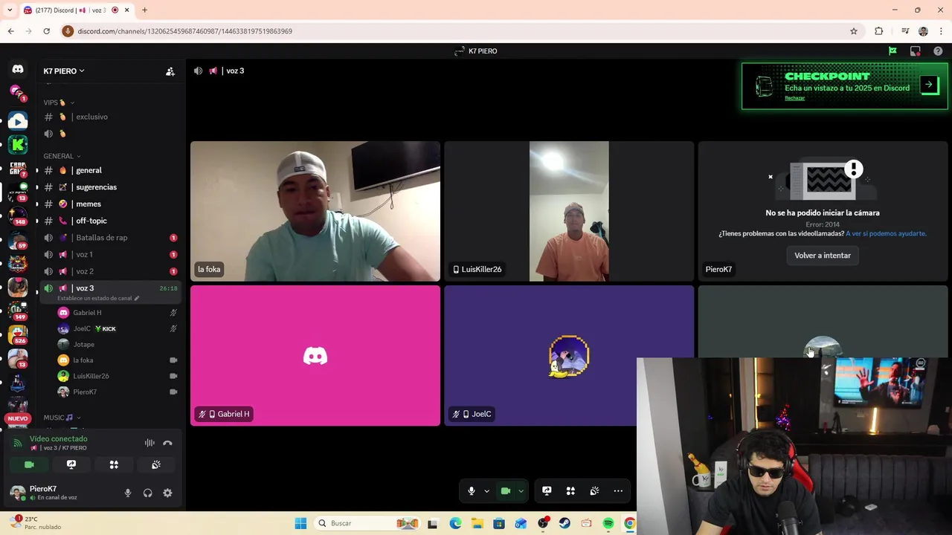This screenshot has width=952, height=535.
Task: Open Spotify from the Windows taskbar
Action: pyautogui.click(x=608, y=523)
